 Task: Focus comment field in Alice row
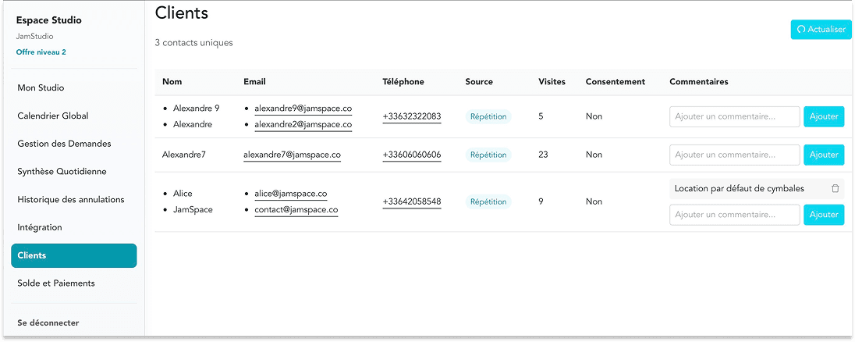click(x=735, y=215)
